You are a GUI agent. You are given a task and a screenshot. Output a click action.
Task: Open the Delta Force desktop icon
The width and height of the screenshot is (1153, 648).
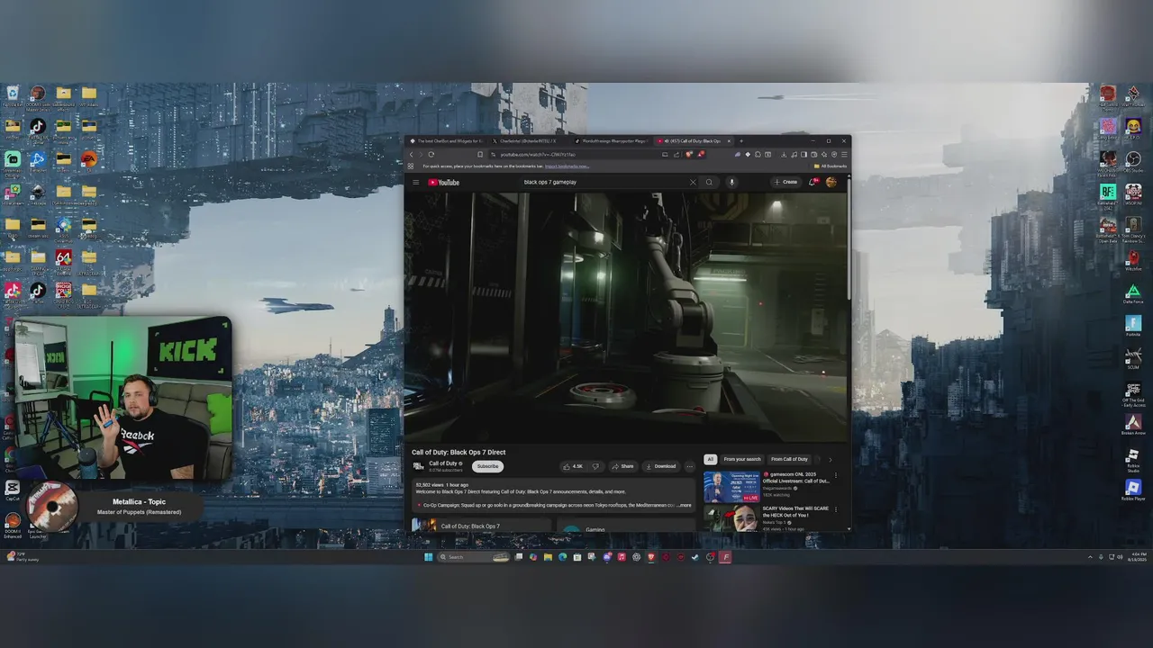pyautogui.click(x=1133, y=294)
